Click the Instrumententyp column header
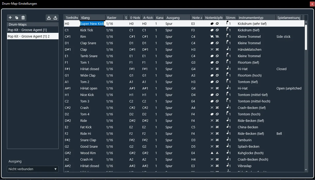 tap(256, 18)
